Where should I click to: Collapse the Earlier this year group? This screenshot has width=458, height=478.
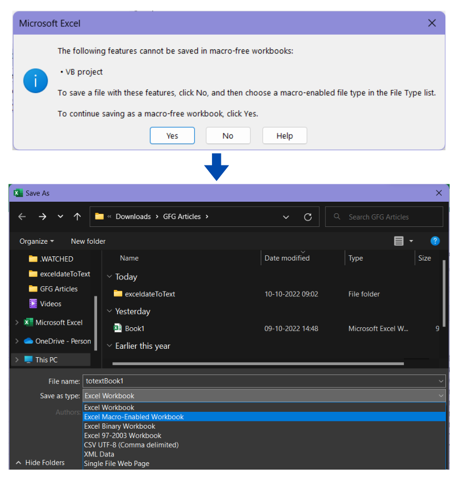pyautogui.click(x=109, y=346)
